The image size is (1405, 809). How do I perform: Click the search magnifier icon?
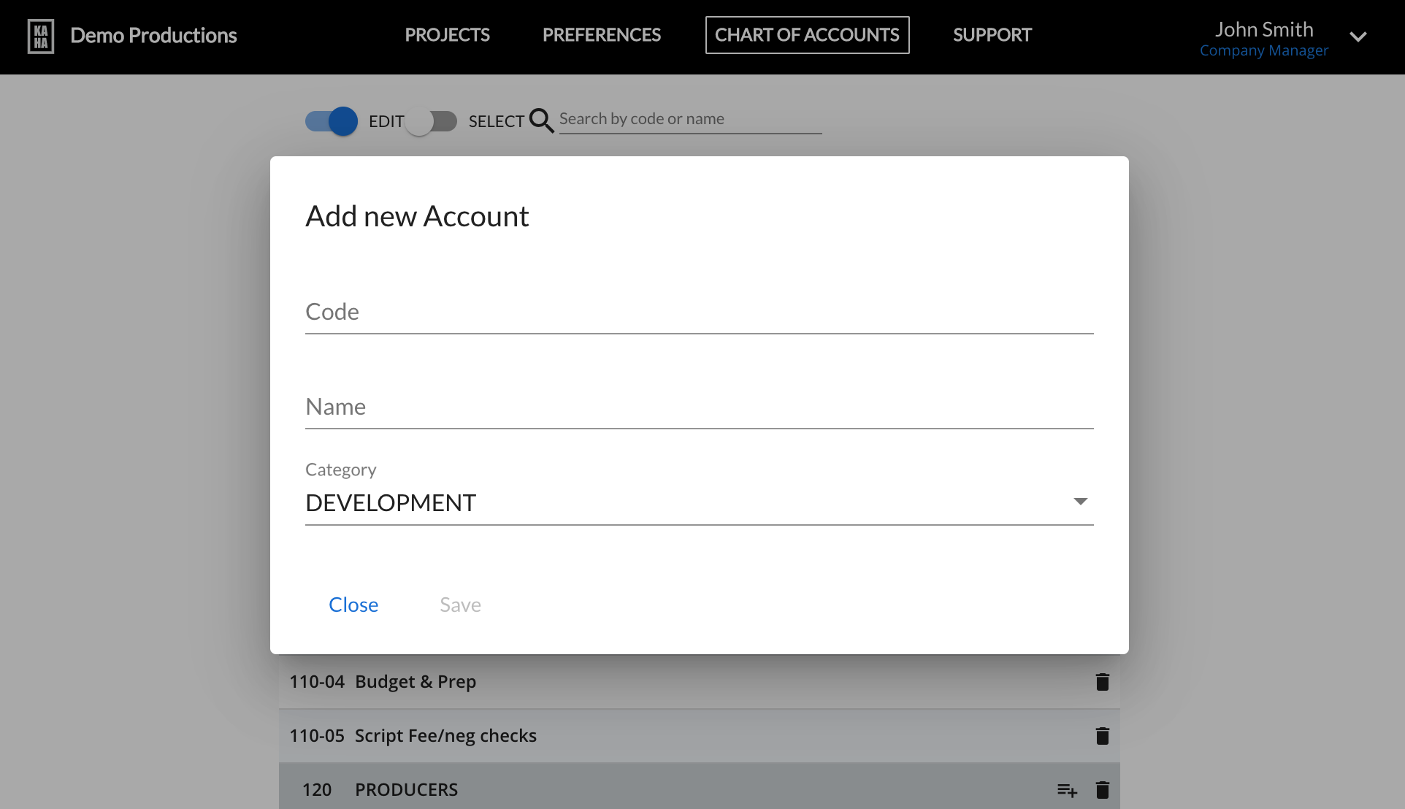click(541, 120)
